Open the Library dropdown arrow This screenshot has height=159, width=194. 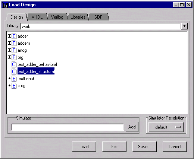pyautogui.click(x=184, y=26)
